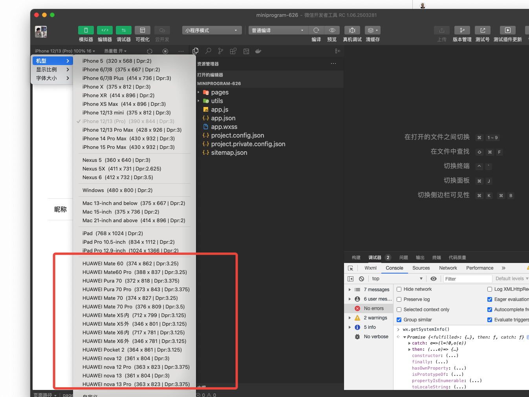Open the 小程序模式 mode dropdown

coord(212,30)
